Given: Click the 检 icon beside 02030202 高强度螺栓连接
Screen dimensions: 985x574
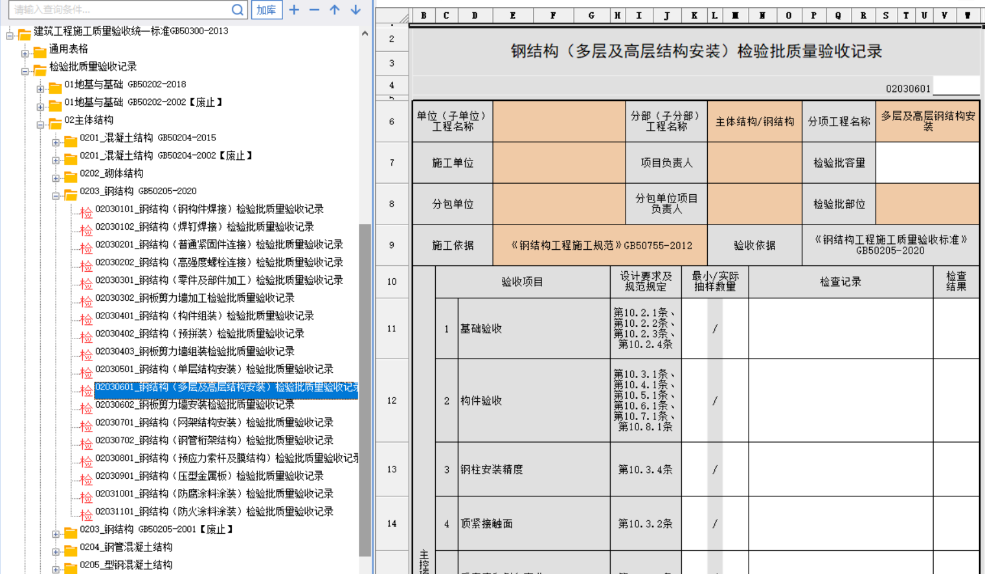Looking at the screenshot, I should pos(86,266).
